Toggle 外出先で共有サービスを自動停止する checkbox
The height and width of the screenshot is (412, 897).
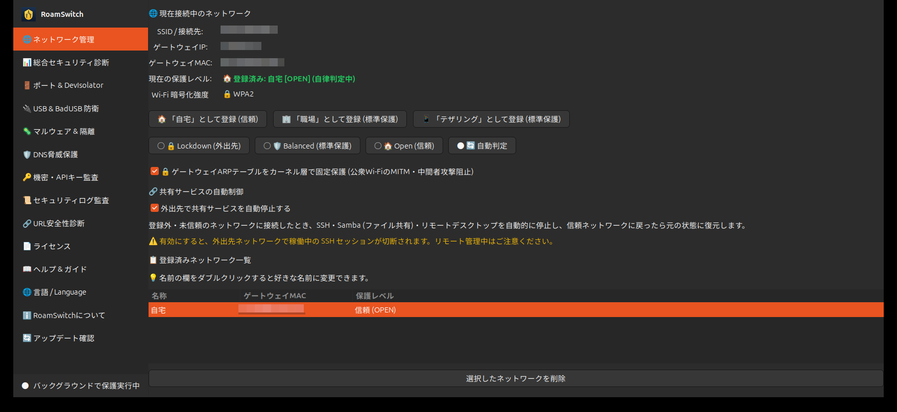point(155,208)
